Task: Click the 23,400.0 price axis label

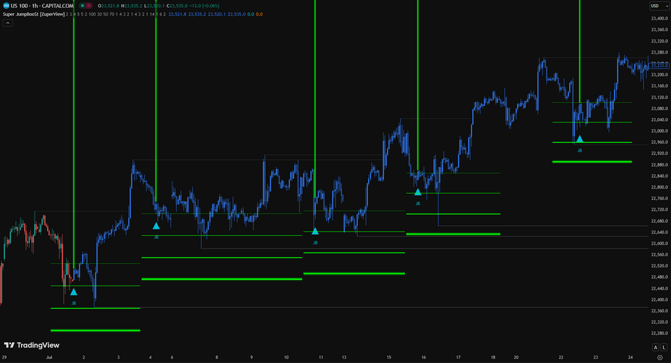Action: (659, 18)
